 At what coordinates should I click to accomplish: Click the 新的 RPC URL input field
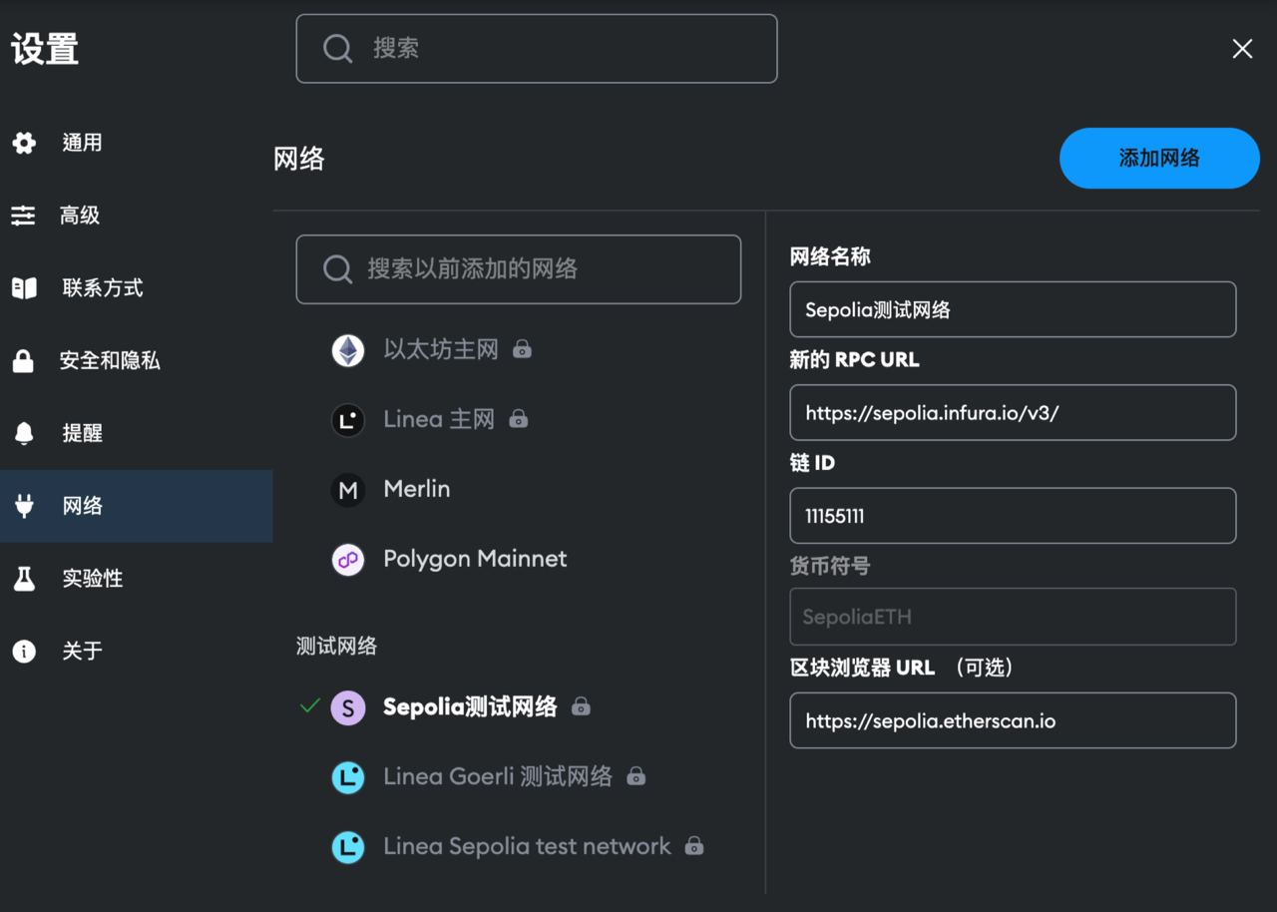pos(1013,412)
